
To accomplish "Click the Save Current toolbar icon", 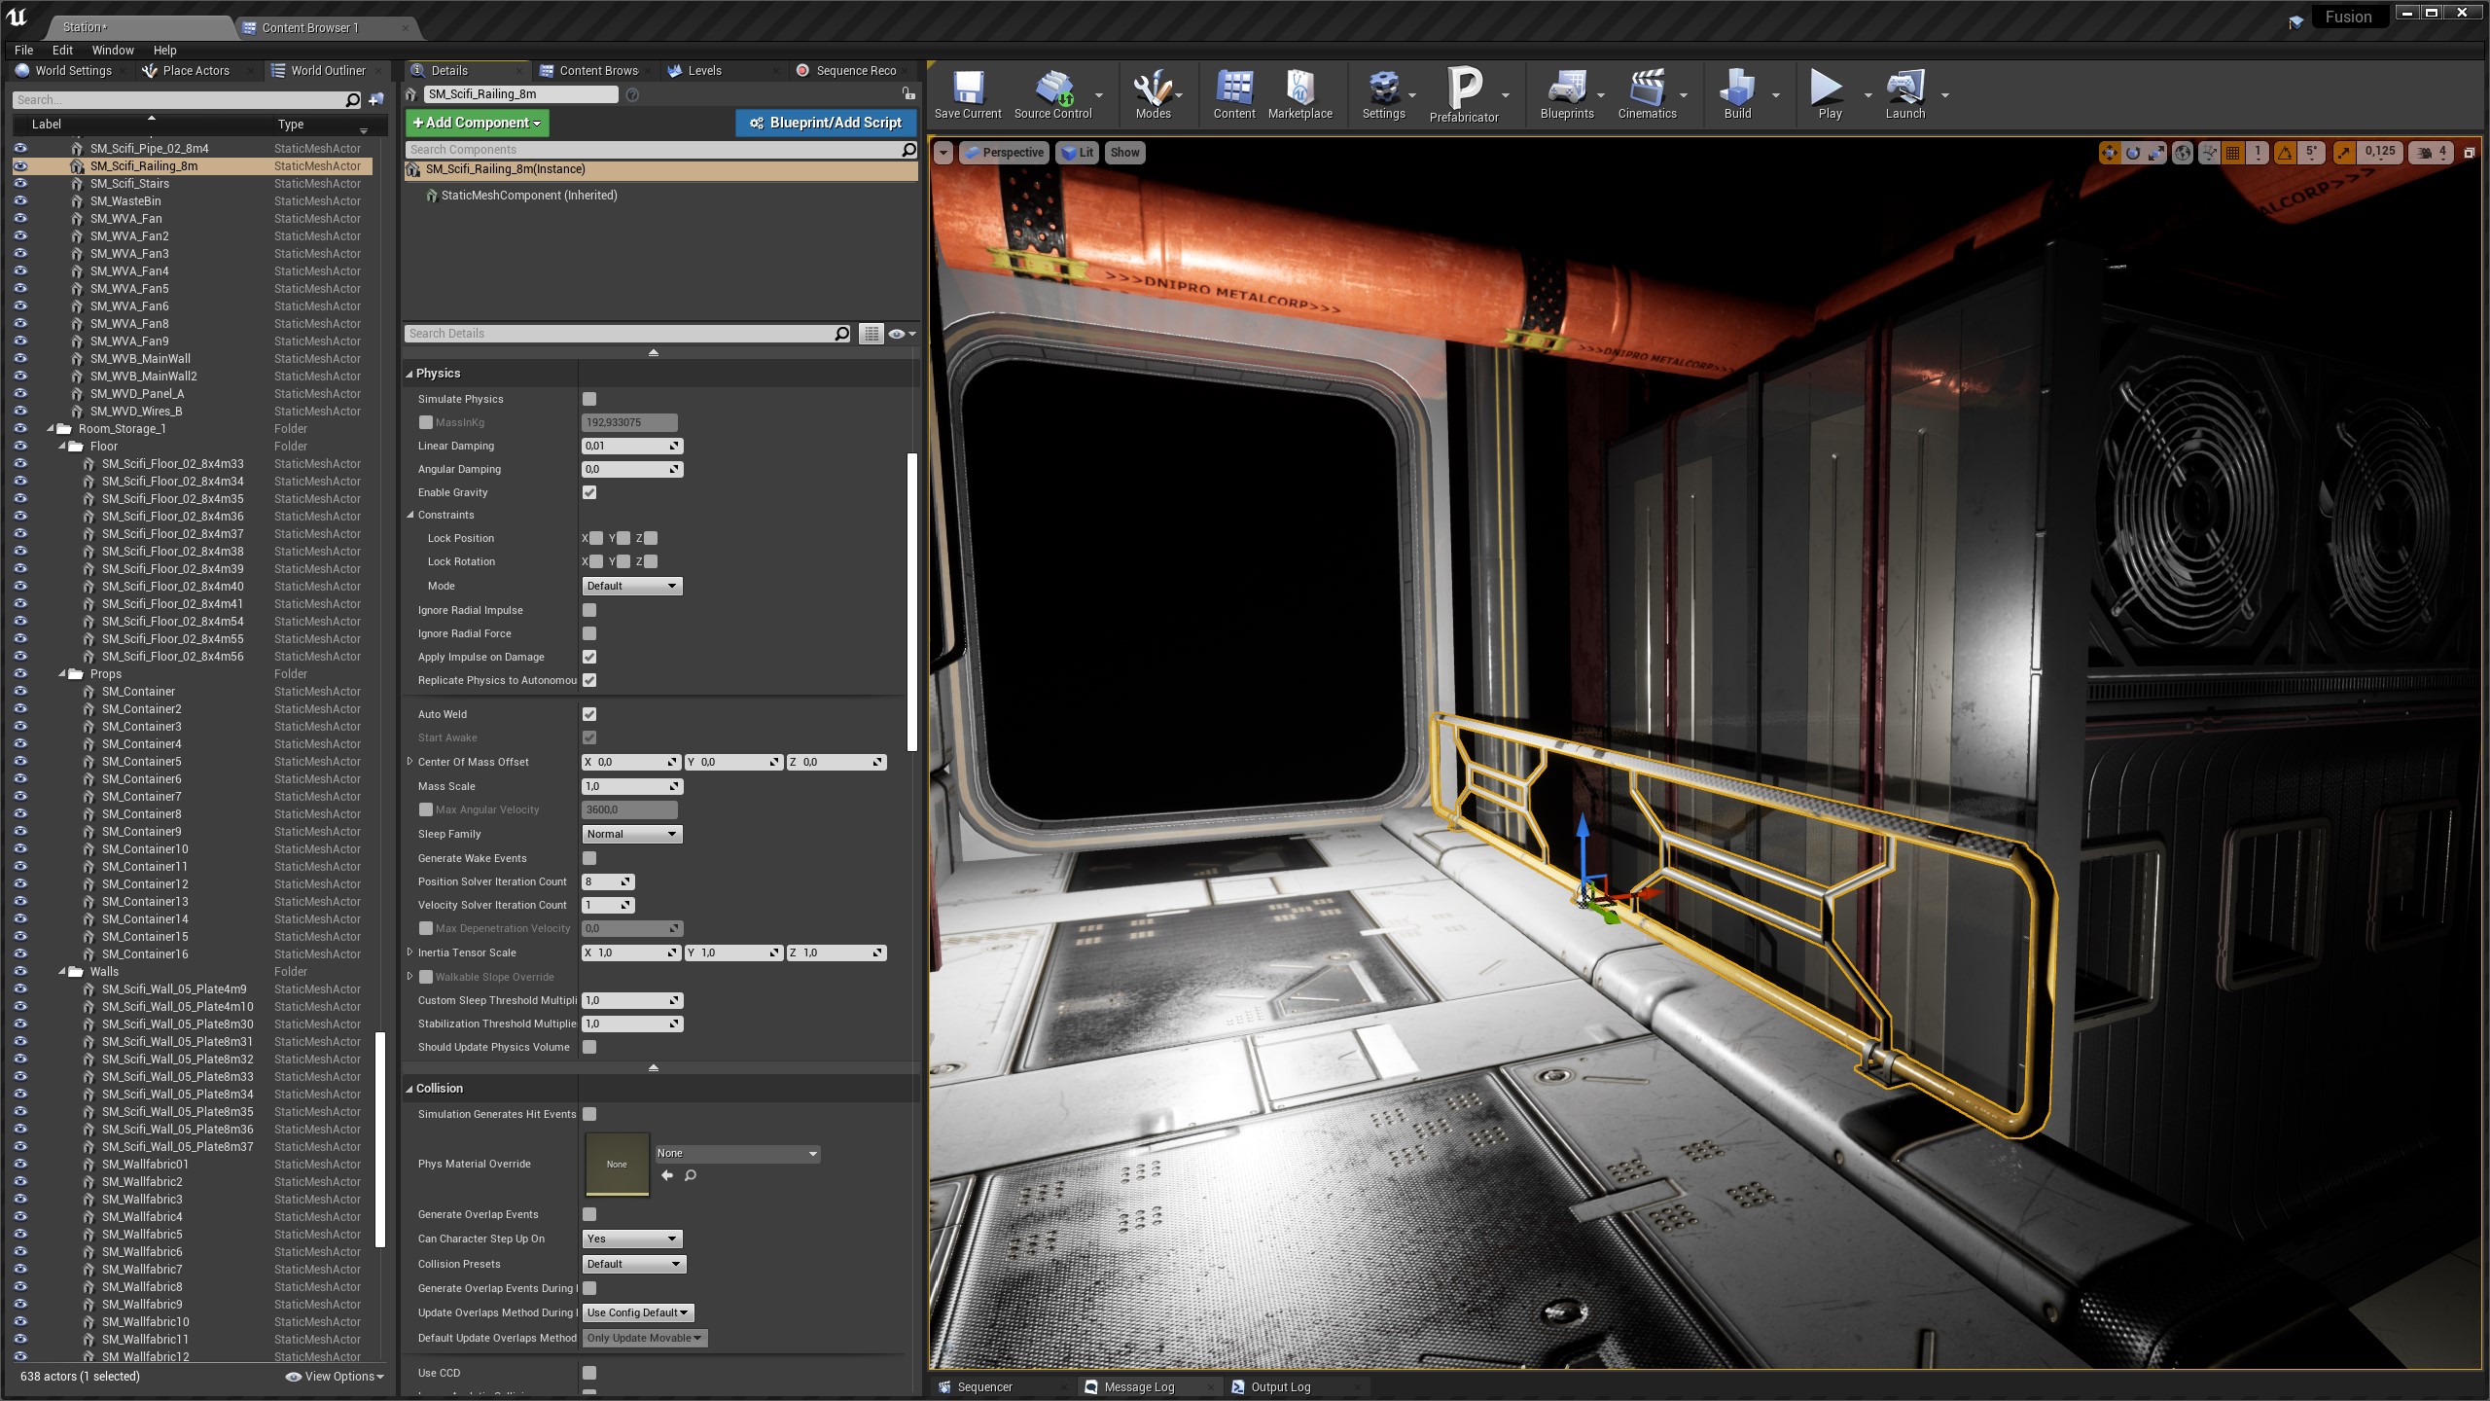I will pyautogui.click(x=968, y=94).
